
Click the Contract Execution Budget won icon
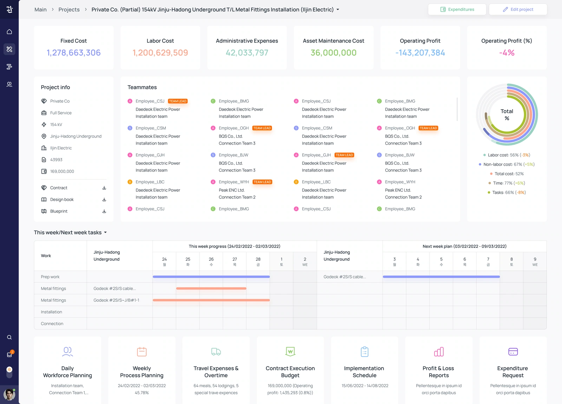pyautogui.click(x=290, y=351)
